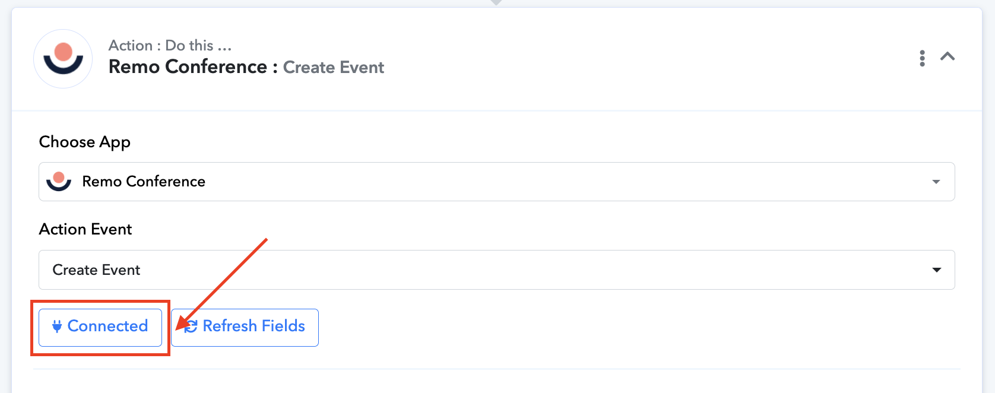Click the 'Action : Do this ...' heading
Screen dimensions: 995x393
point(170,46)
